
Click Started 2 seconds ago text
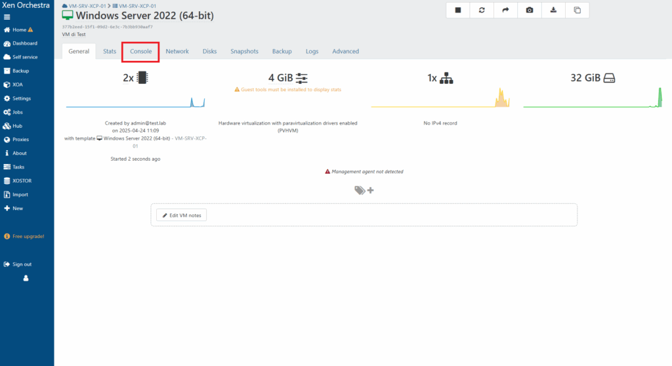[x=135, y=159]
